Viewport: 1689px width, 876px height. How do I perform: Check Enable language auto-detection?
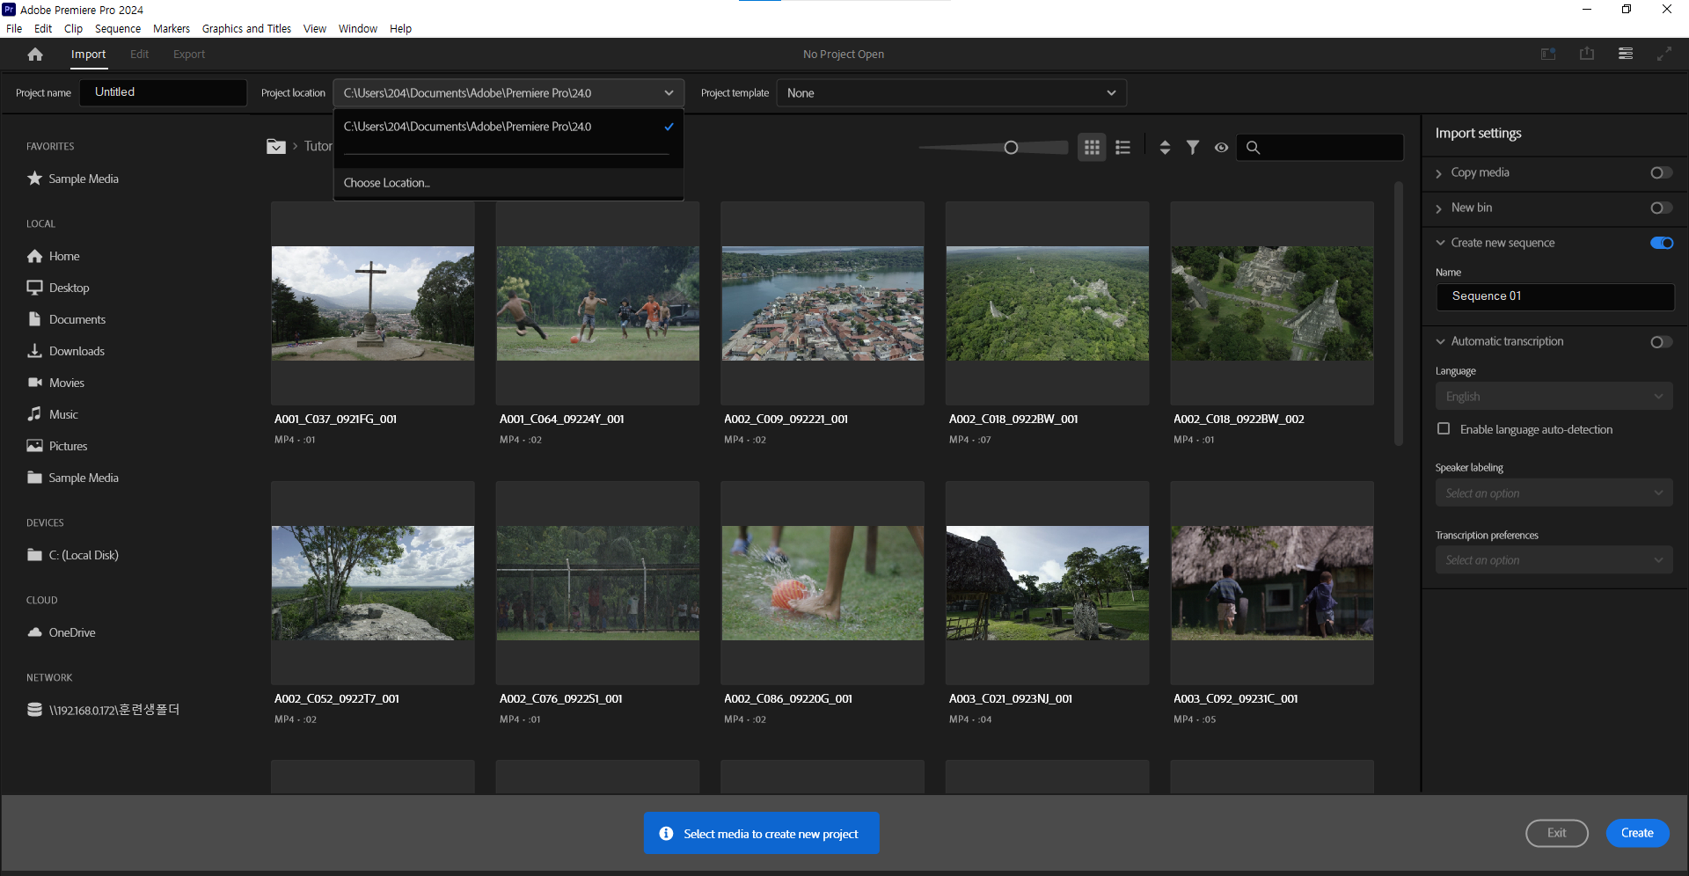point(1444,429)
